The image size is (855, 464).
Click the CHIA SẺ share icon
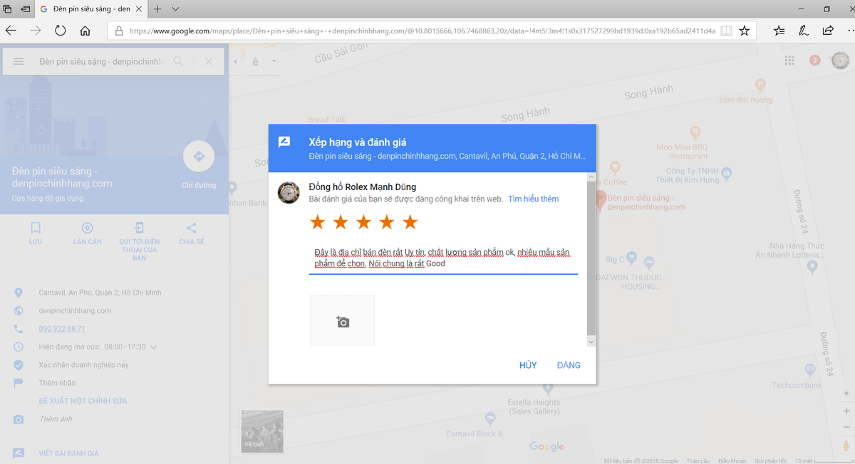click(191, 228)
